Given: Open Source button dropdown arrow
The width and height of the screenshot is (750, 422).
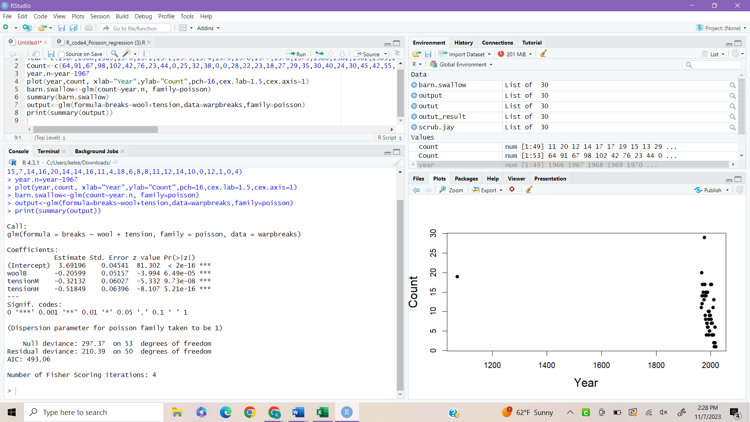Looking at the screenshot, I should (386, 54).
